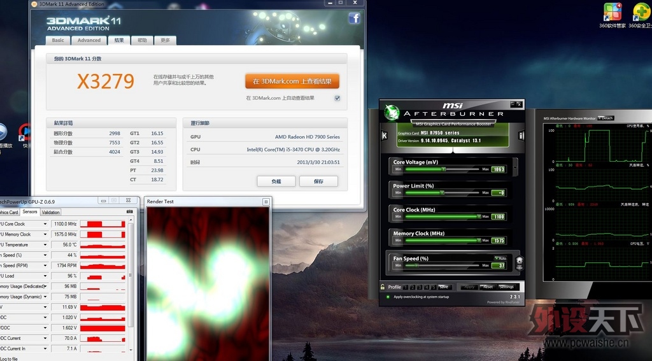The width and height of the screenshot is (652, 361).
Task: Click the Core Voltage value field 1063
Action: coord(498,169)
